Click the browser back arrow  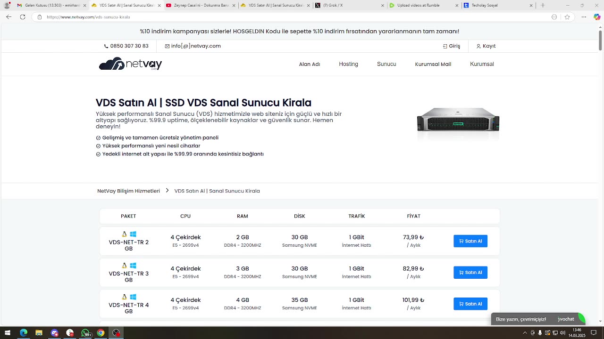point(8,16)
